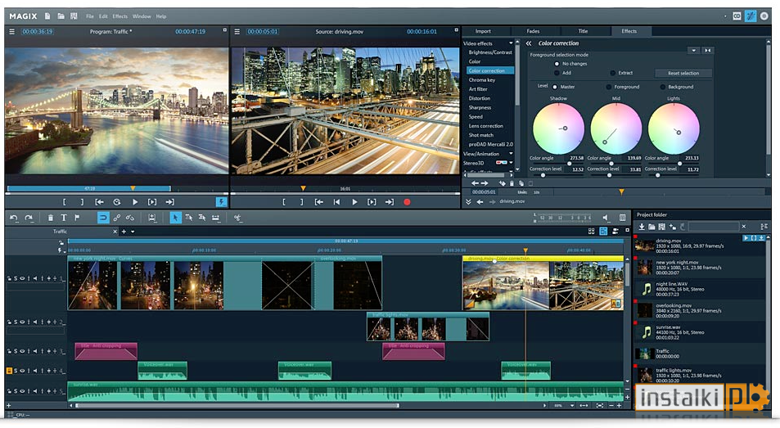This screenshot has height=428, width=780.
Task: Toggle the Stereo3D glasses icon
Action: (501, 163)
